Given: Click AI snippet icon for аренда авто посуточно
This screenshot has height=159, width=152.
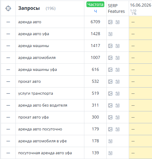Looking at the screenshot, I should click(x=117, y=129).
